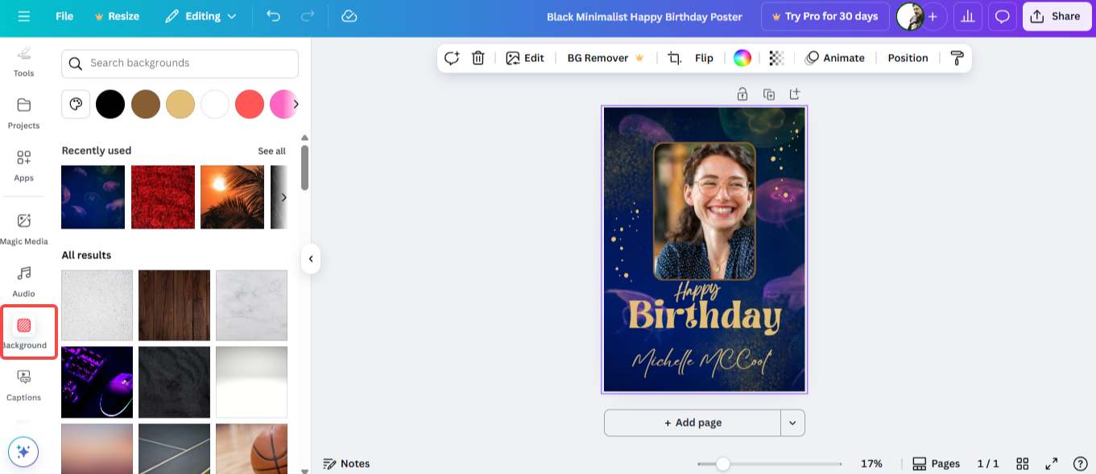The height and width of the screenshot is (474, 1096).
Task: Open Apps in the sidebar
Action: pyautogui.click(x=23, y=166)
